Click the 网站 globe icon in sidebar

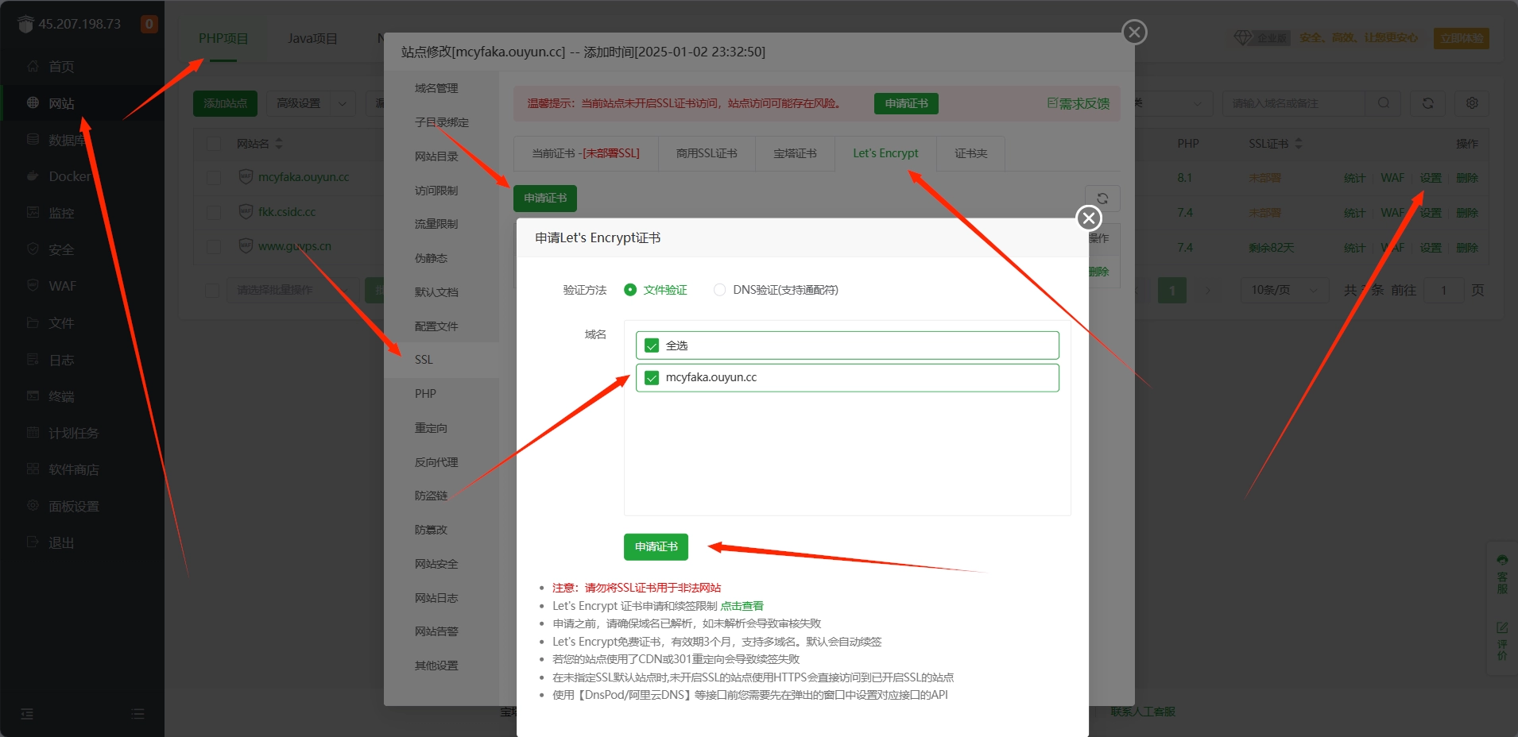click(33, 102)
